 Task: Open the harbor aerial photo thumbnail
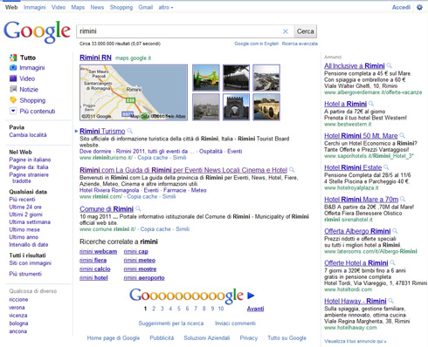pyautogui.click(x=266, y=78)
